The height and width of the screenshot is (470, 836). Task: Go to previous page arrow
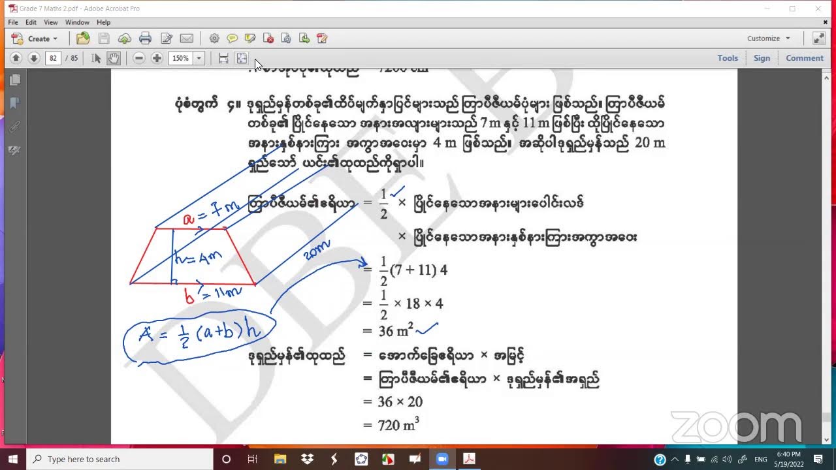point(16,58)
